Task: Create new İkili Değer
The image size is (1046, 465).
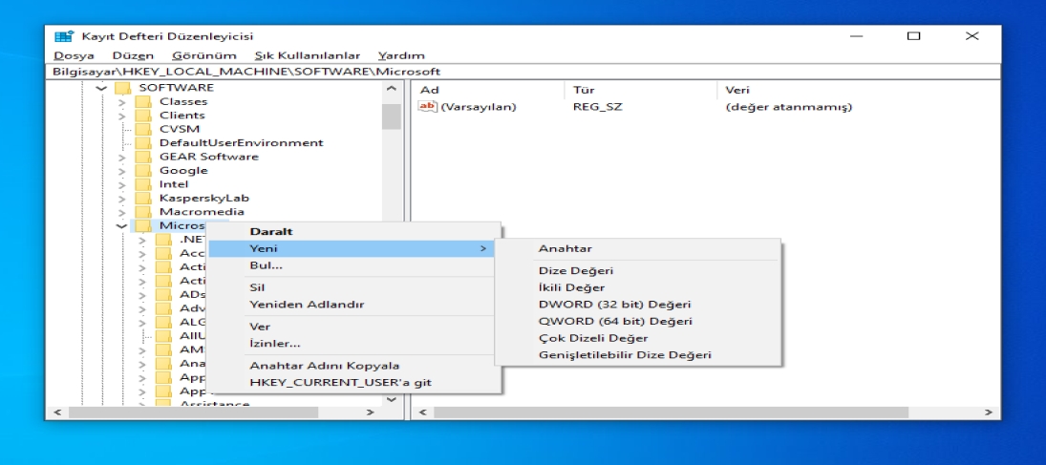Action: click(x=638, y=287)
